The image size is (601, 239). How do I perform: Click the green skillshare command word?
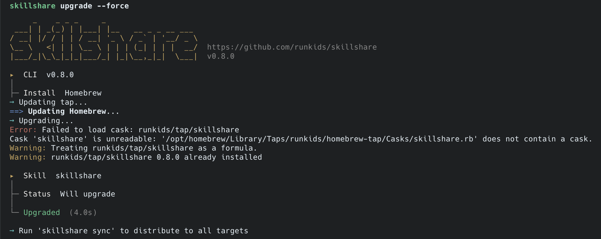(33, 6)
